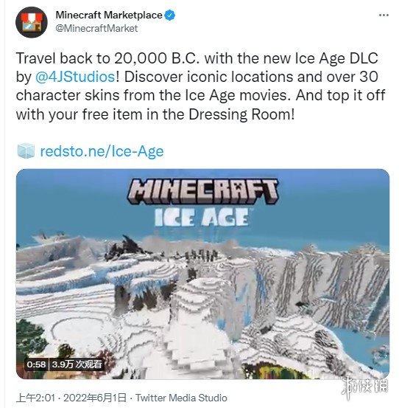This screenshot has width=399, height=408.
Task: Open the @4JStudios mention link
Action: tap(75, 77)
